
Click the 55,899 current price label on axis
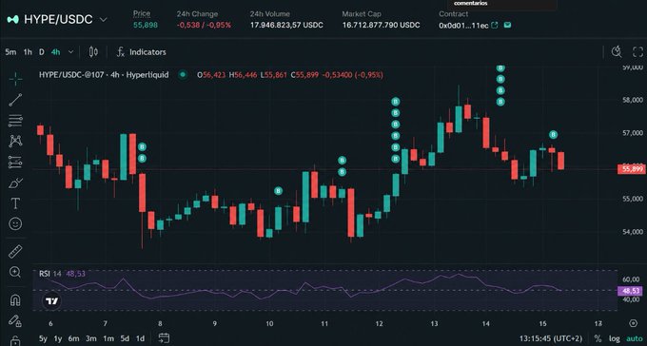pyautogui.click(x=632, y=169)
